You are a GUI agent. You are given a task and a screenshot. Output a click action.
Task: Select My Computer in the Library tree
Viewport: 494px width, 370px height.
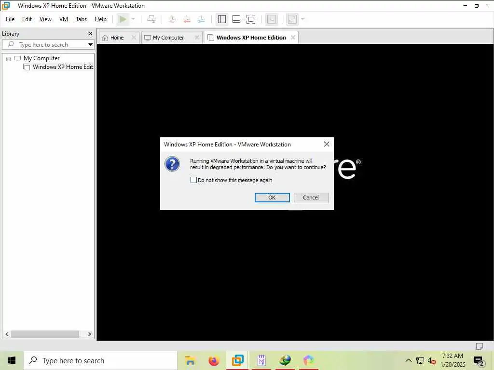(41, 58)
